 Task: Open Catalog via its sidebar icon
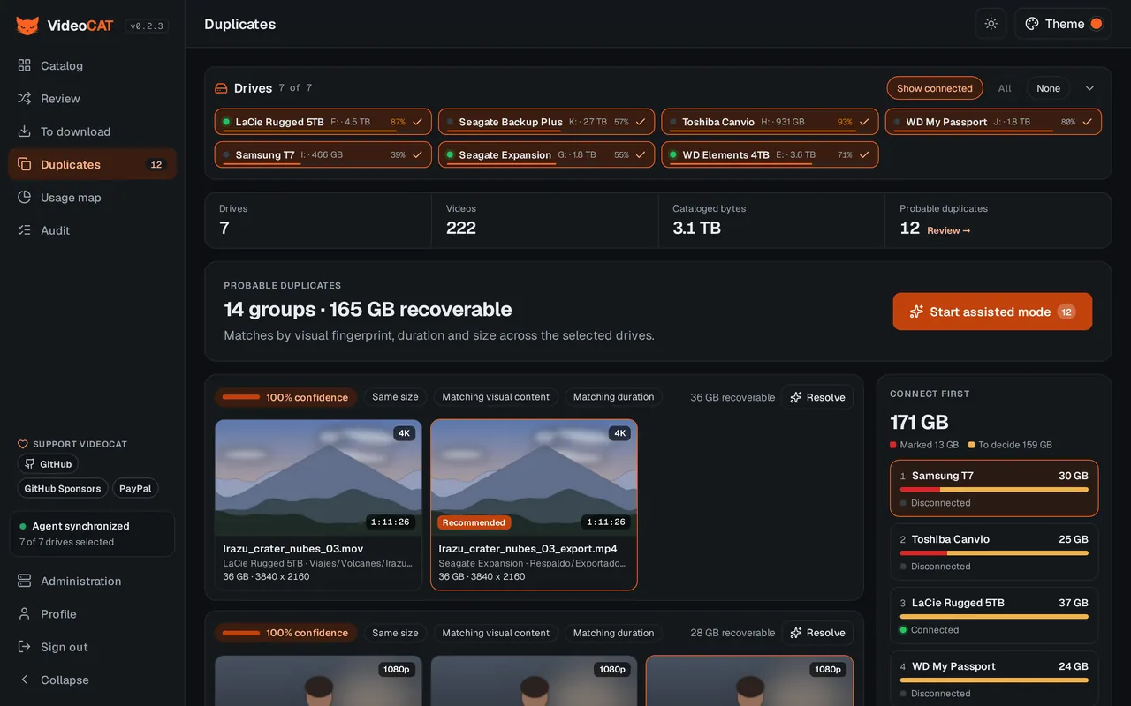point(24,65)
